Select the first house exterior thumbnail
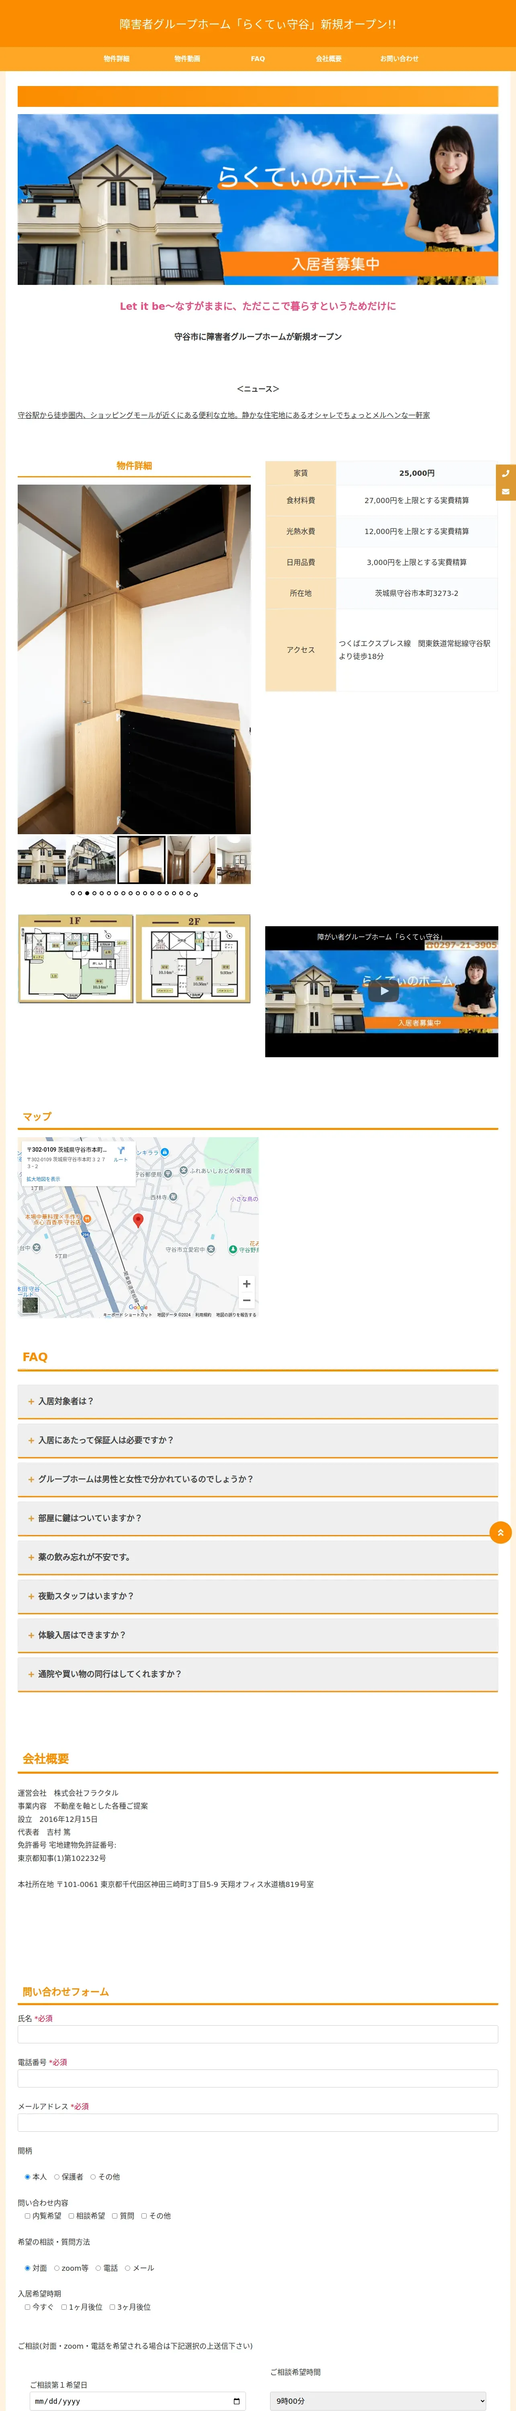Image resolution: width=516 pixels, height=2411 pixels. pos(41,860)
